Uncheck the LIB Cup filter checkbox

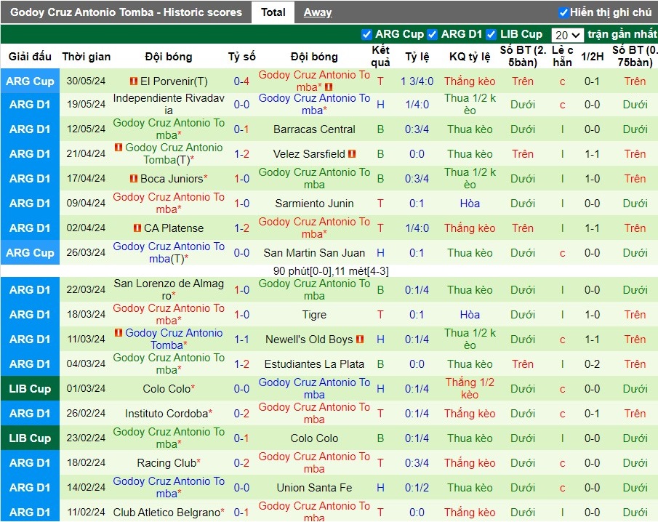(x=492, y=34)
